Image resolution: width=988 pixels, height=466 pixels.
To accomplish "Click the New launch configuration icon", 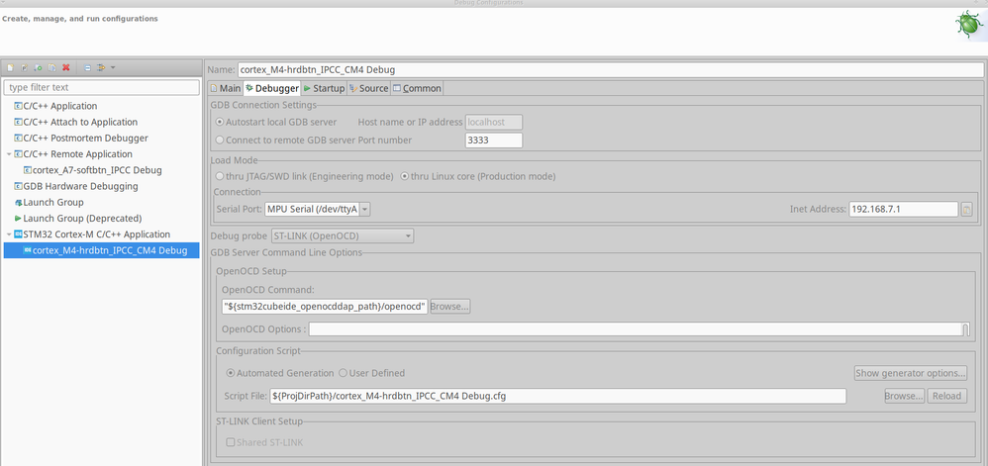I will point(10,67).
